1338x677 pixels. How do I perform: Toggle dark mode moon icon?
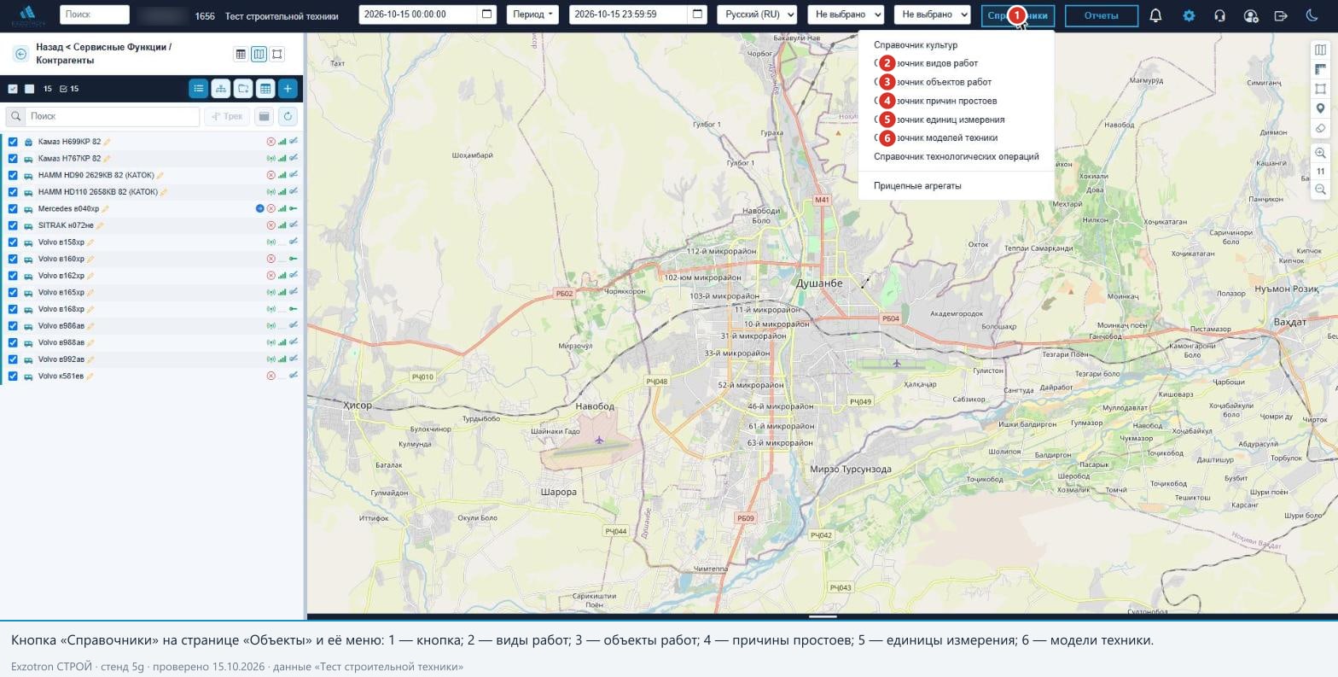(x=1312, y=15)
